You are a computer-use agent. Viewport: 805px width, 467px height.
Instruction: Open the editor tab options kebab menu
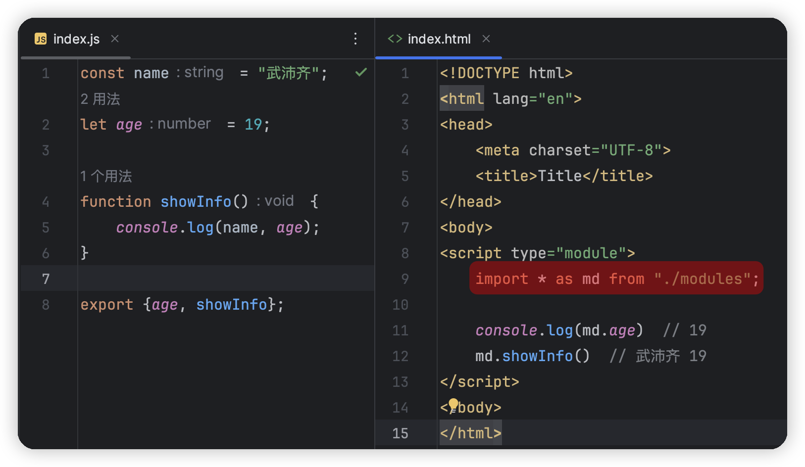(x=355, y=39)
